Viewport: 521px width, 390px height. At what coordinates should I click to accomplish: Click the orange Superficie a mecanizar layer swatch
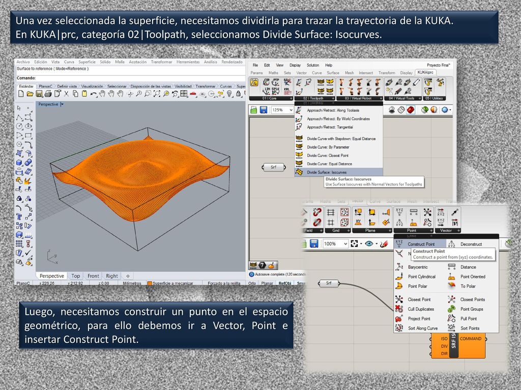tap(150, 283)
